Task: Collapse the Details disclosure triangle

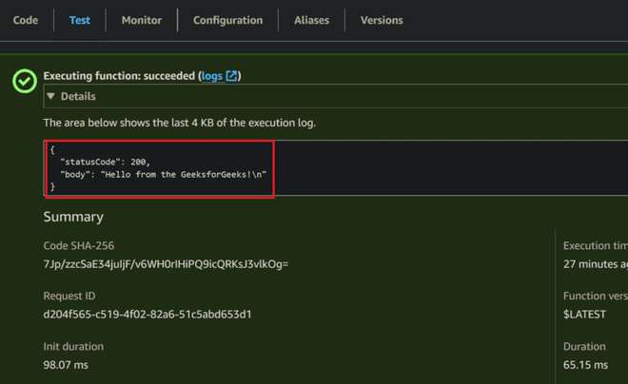Action: pyautogui.click(x=50, y=96)
